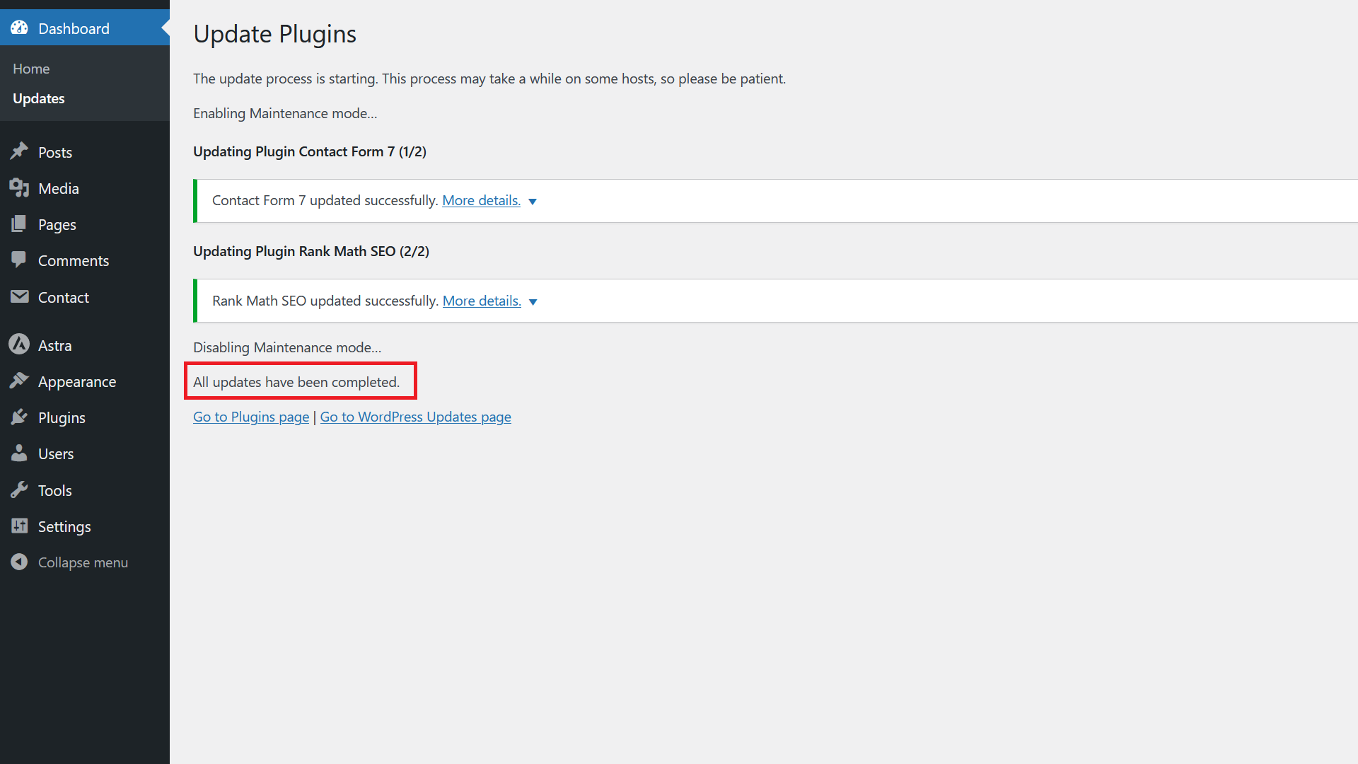Open the Posts menu
The height and width of the screenshot is (764, 1358).
pyautogui.click(x=55, y=152)
